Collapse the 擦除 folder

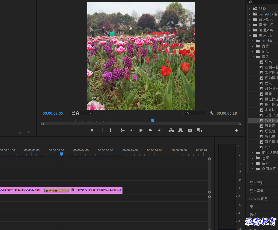coord(253,57)
